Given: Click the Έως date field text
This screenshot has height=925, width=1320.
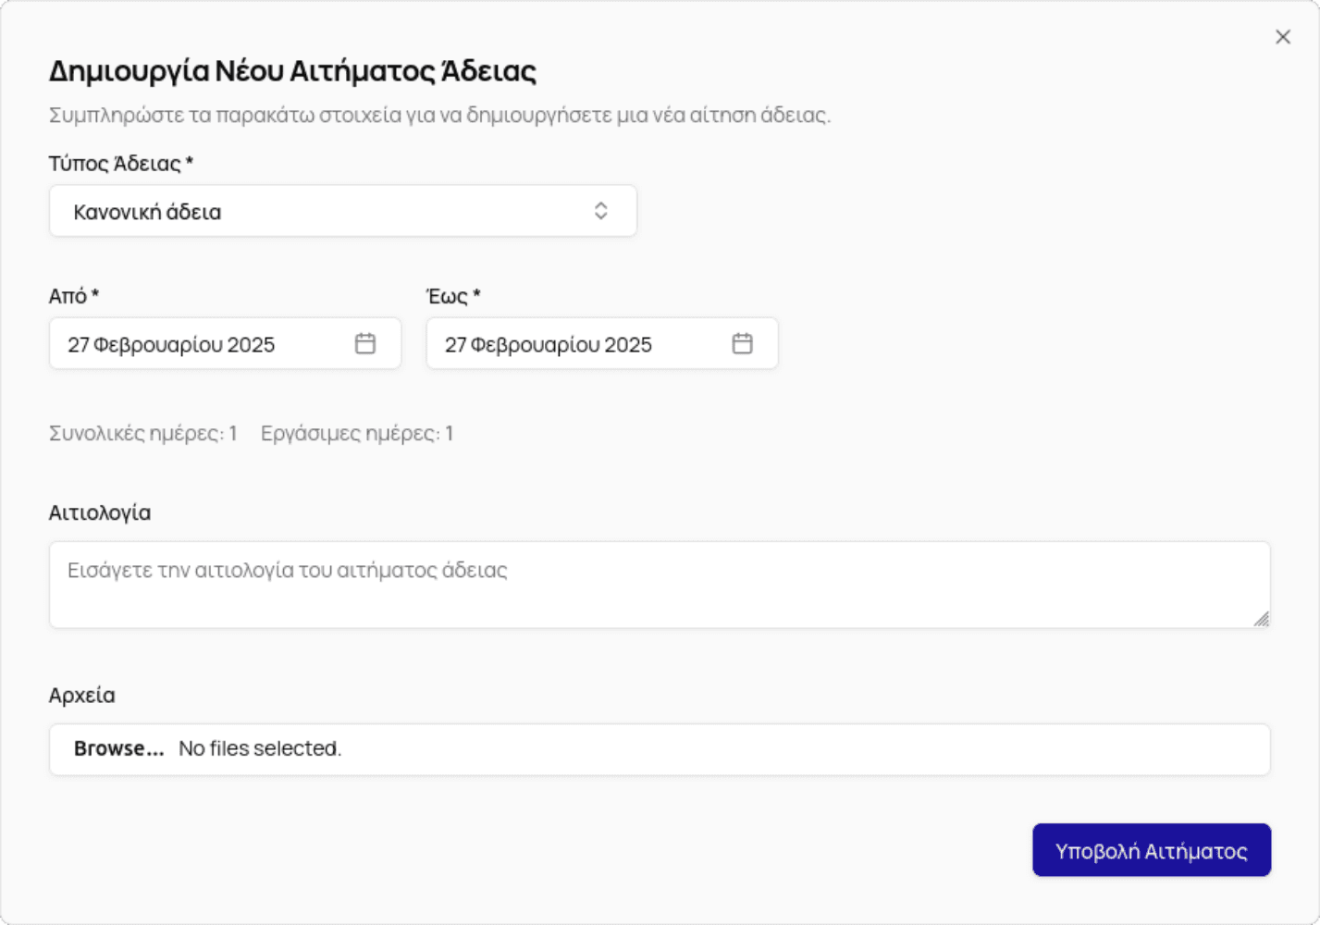Looking at the screenshot, I should click(x=549, y=345).
